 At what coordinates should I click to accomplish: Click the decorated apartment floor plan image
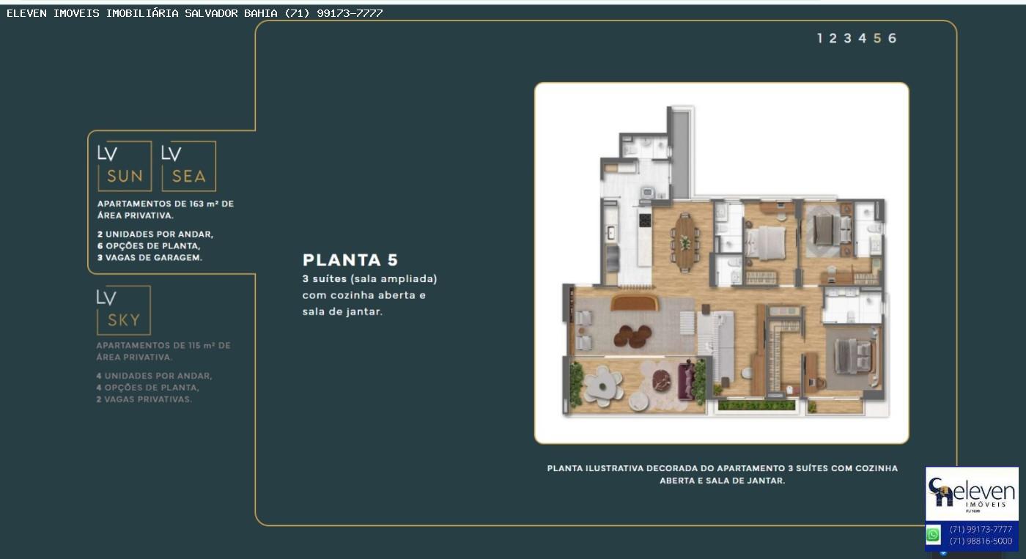pos(721,262)
